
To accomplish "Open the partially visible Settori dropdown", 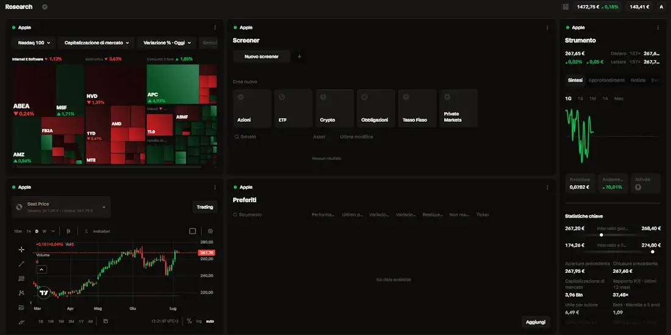I will pos(209,43).
